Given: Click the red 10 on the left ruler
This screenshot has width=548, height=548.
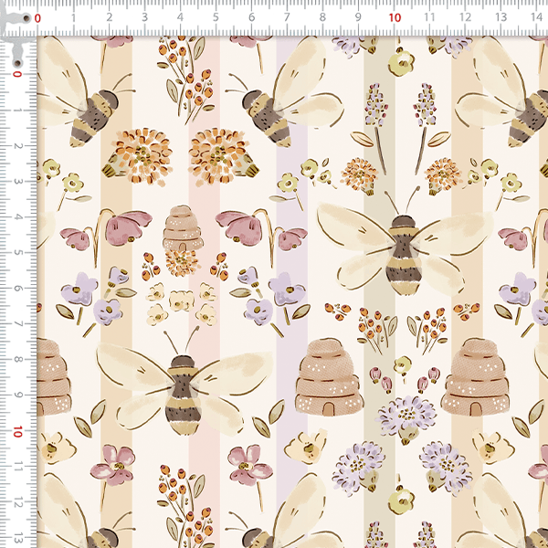Looking at the screenshot, I should (18, 430).
